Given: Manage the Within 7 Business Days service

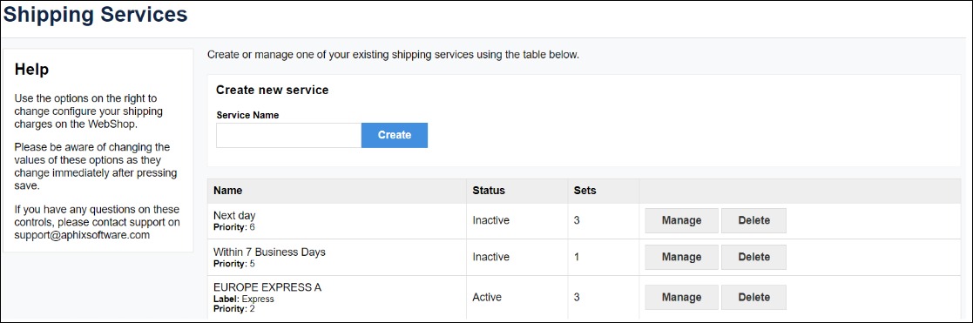Looking at the screenshot, I should tap(681, 258).
